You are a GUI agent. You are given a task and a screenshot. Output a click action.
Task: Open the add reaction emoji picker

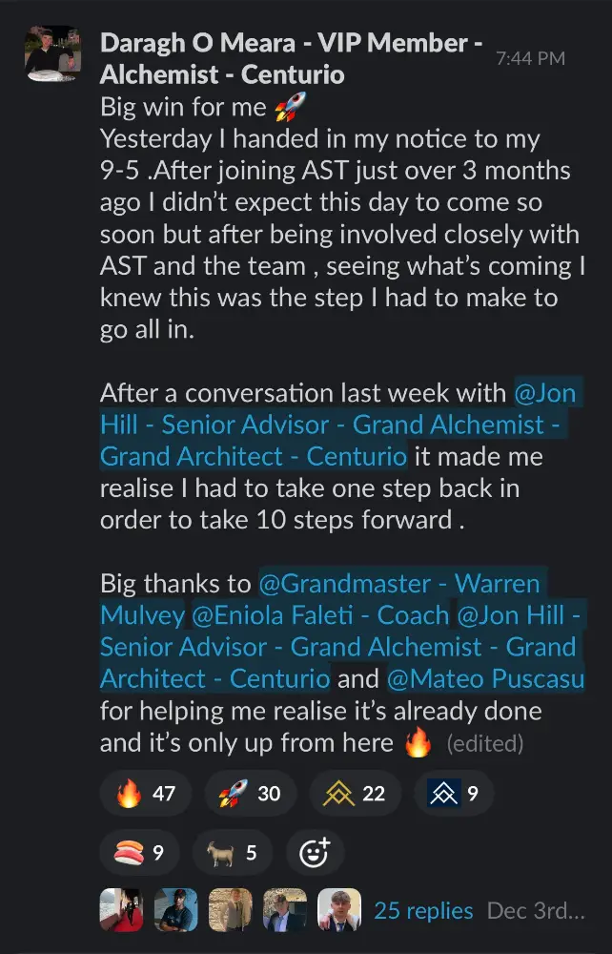point(315,852)
